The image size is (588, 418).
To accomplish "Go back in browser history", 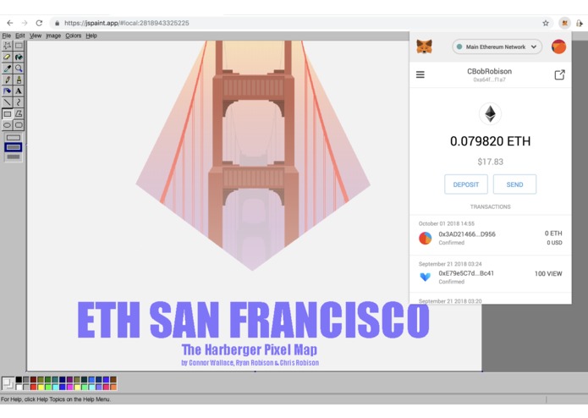I will [x=10, y=23].
